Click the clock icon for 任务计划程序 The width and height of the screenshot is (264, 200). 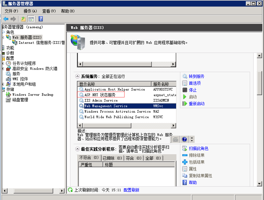click(x=8, y=63)
